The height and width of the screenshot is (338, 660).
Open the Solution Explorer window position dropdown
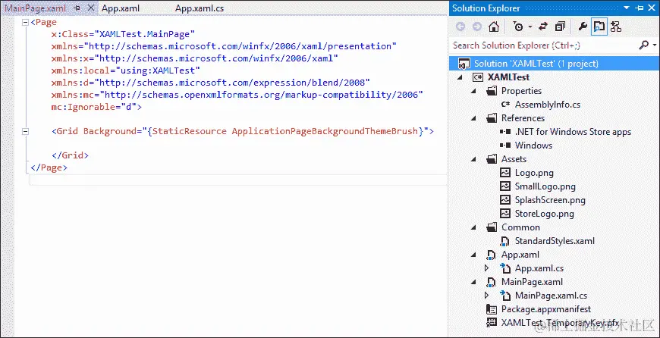point(627,8)
